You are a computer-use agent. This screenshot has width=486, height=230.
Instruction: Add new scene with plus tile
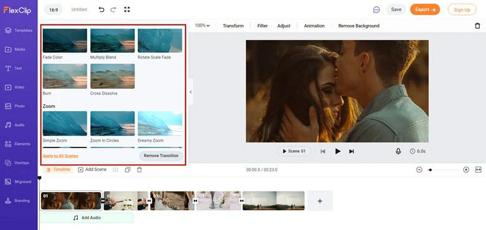click(320, 201)
